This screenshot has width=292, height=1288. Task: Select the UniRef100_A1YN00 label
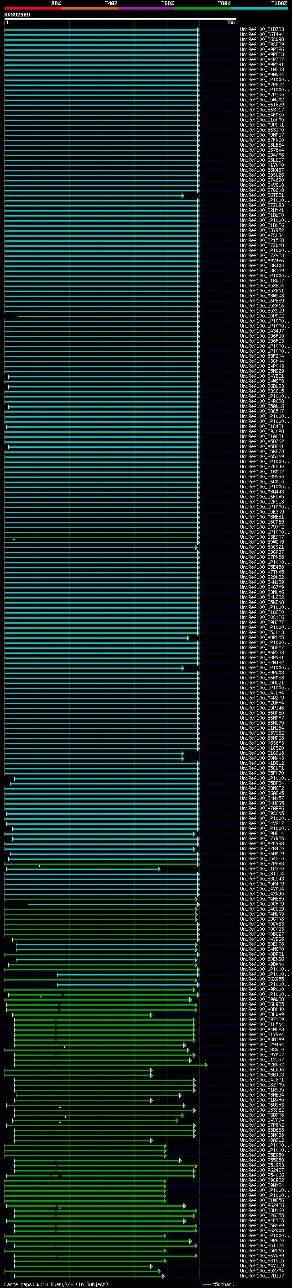click(x=262, y=165)
